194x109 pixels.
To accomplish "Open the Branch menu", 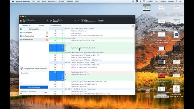I will click(61, 1).
